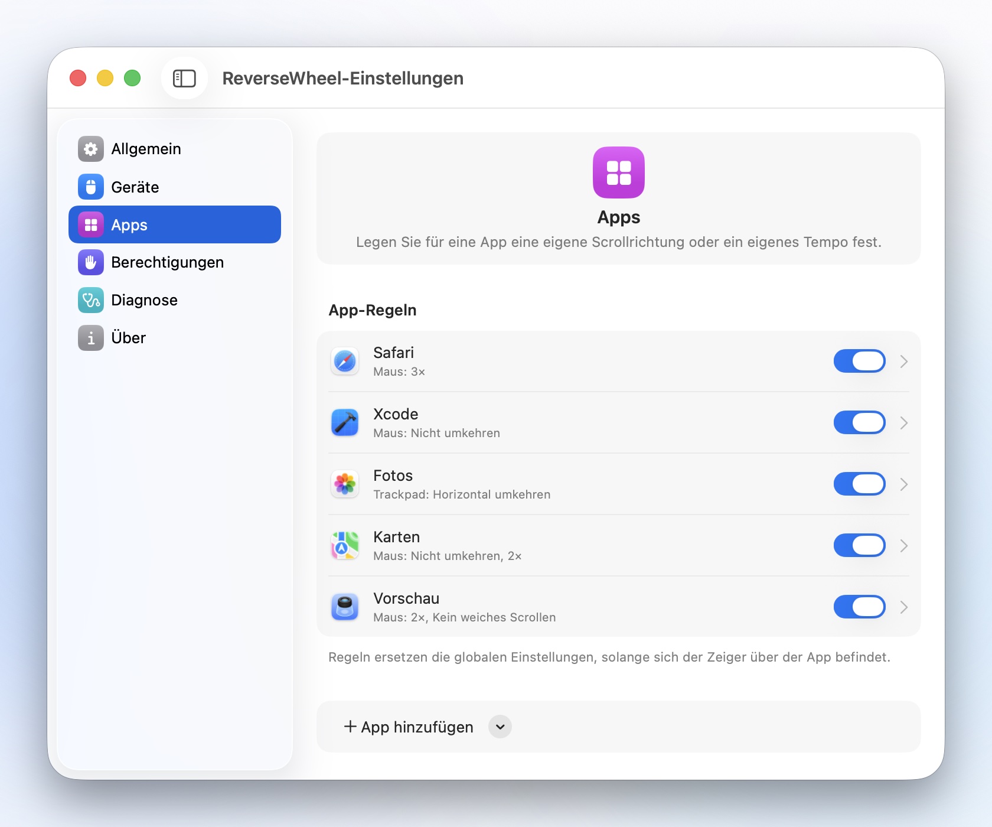Toggle the sidebar visibility icon
992x827 pixels.
coord(184,78)
